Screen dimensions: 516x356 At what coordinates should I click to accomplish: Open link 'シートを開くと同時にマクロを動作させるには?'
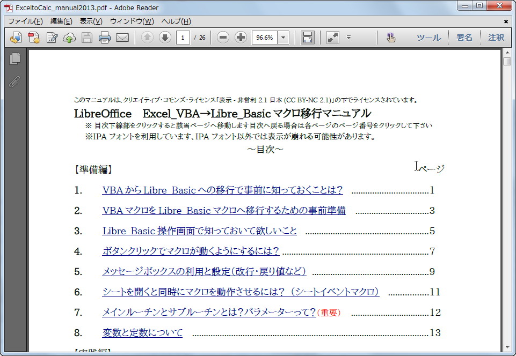coord(241,292)
